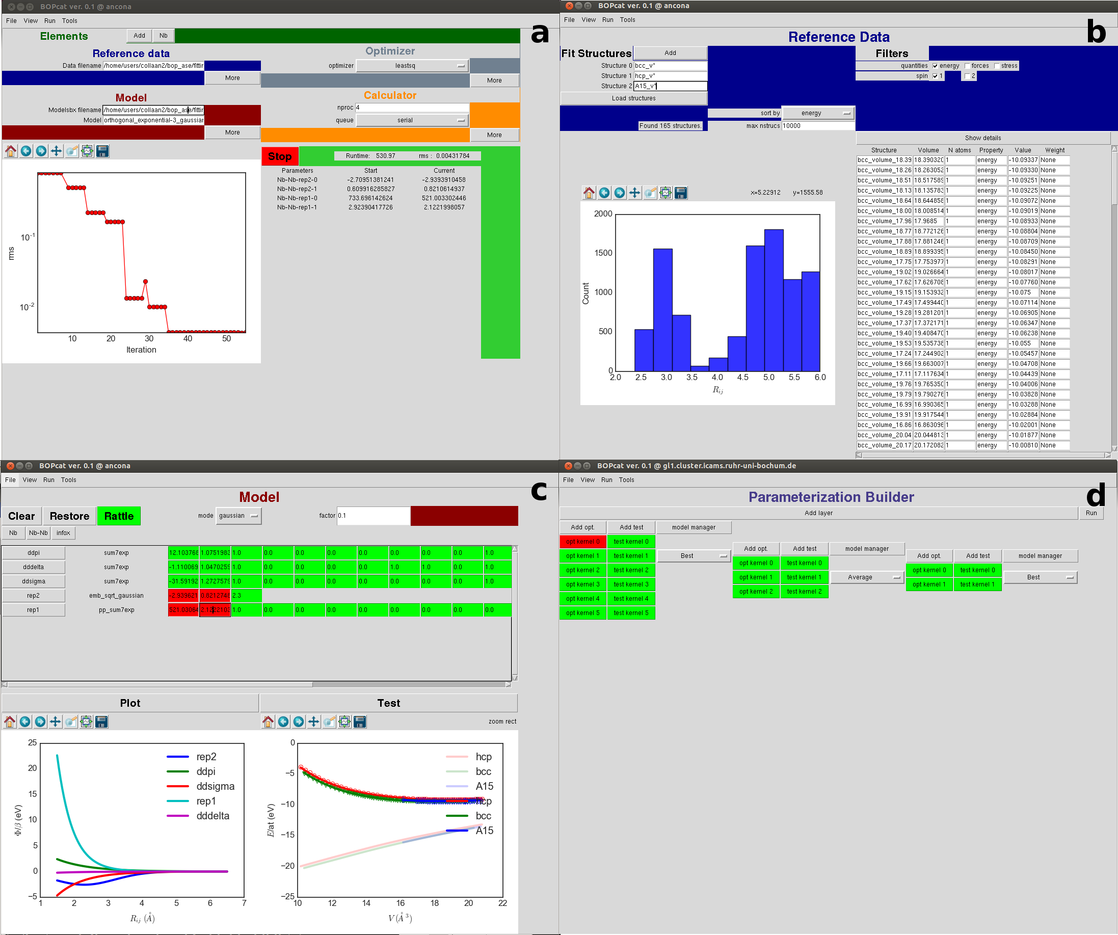Viewport: 1118px width, 935px height.
Task: Open the third layer's Best dropdown
Action: pos(1040,577)
